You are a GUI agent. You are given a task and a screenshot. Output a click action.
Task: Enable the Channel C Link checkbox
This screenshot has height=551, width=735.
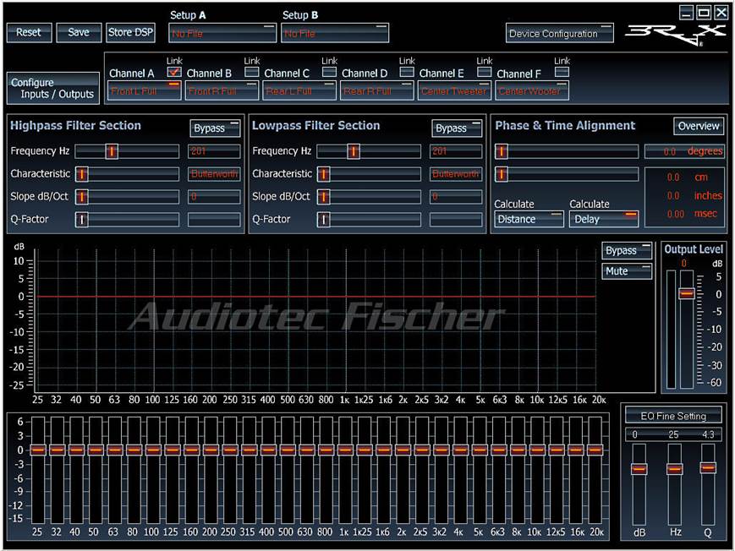click(x=329, y=72)
